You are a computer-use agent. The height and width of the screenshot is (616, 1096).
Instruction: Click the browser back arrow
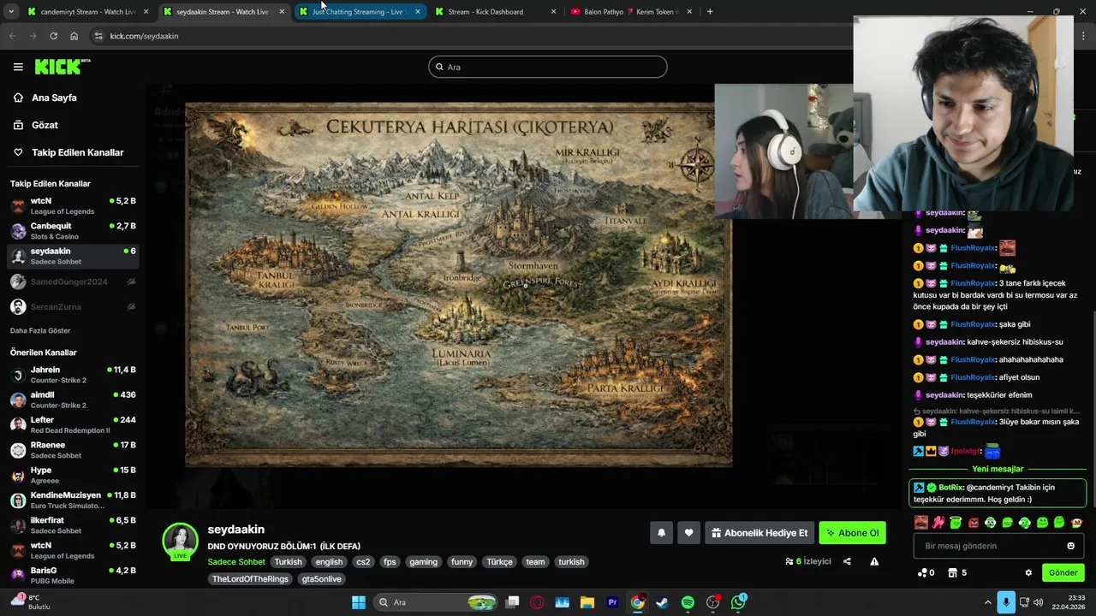[x=12, y=36]
